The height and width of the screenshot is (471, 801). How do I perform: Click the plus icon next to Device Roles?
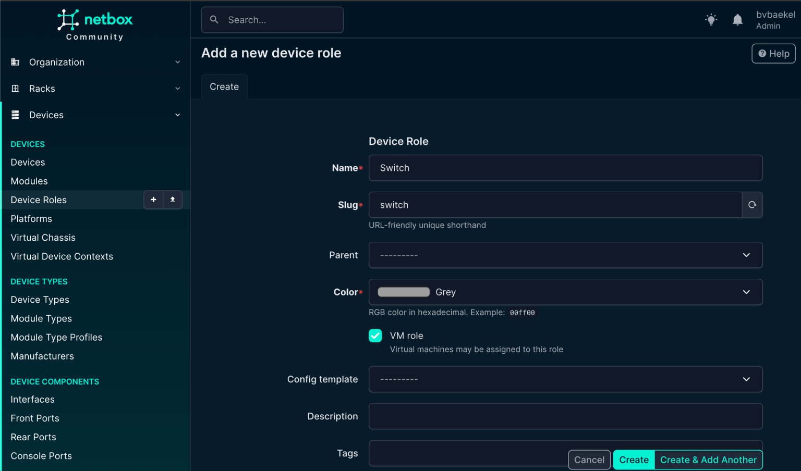[x=153, y=200]
